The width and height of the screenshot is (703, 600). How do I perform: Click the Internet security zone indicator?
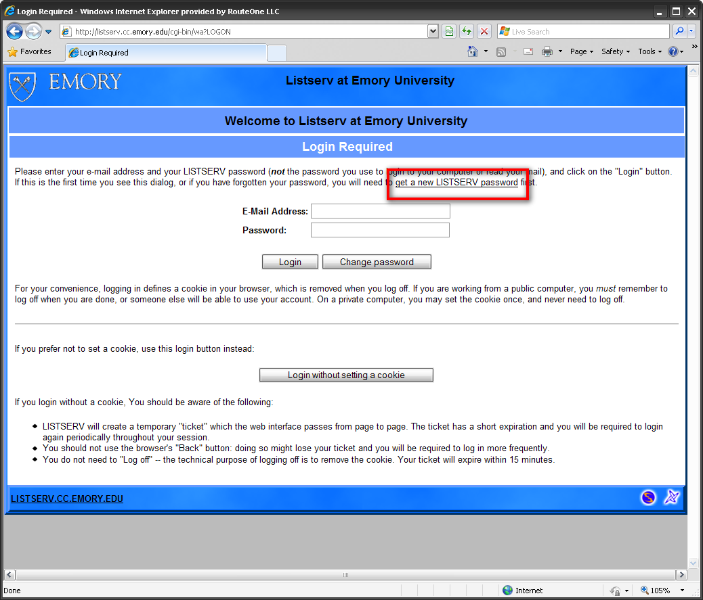[x=522, y=590]
